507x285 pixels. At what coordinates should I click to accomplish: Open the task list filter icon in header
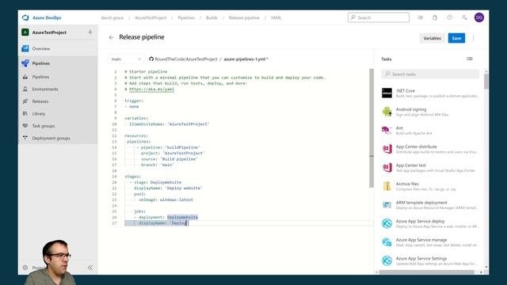[x=421, y=17]
